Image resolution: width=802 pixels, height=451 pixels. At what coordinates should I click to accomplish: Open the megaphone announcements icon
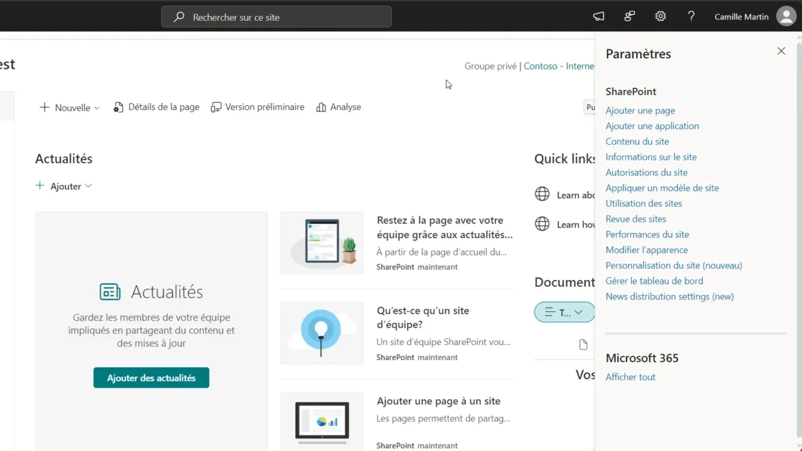pos(598,17)
